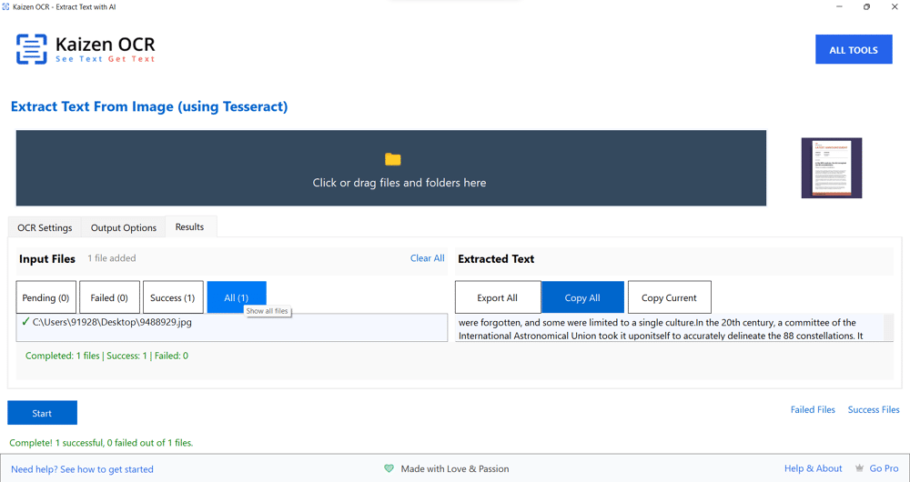The width and height of the screenshot is (910, 482).
Task: Click the app icon in the title bar
Action: (x=6, y=7)
